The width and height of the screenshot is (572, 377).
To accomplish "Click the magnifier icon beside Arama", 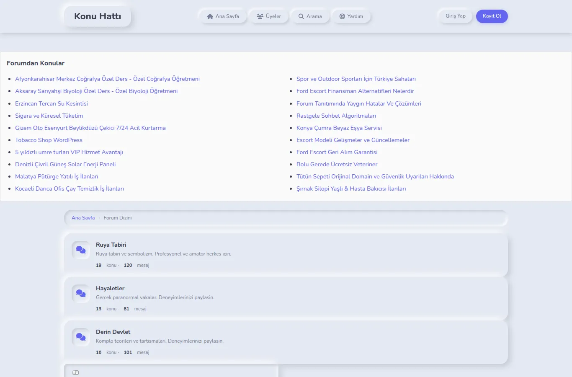I will [301, 16].
